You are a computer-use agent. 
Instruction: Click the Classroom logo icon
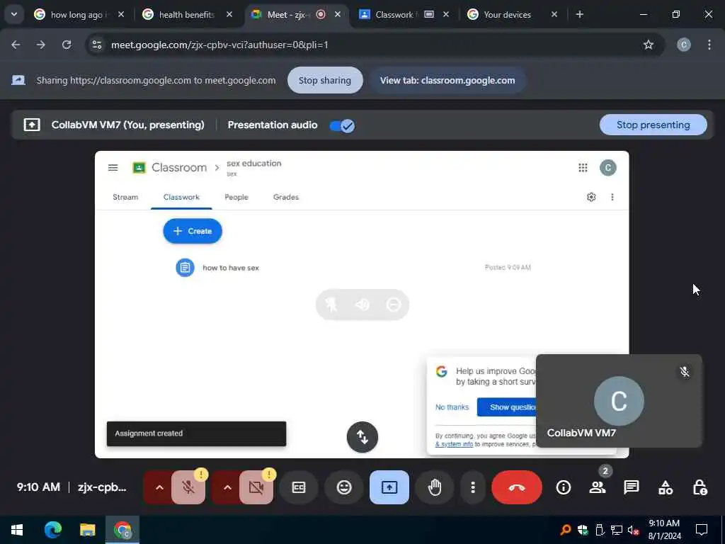click(139, 167)
